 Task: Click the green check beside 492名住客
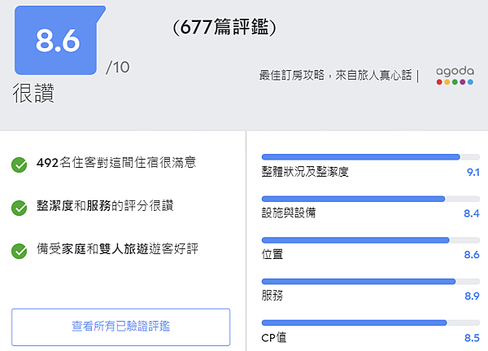click(20, 165)
